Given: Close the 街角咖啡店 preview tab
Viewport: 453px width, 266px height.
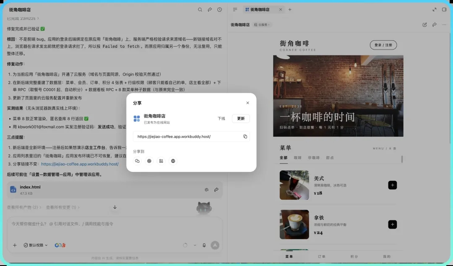Looking at the screenshot, I should [x=281, y=10].
